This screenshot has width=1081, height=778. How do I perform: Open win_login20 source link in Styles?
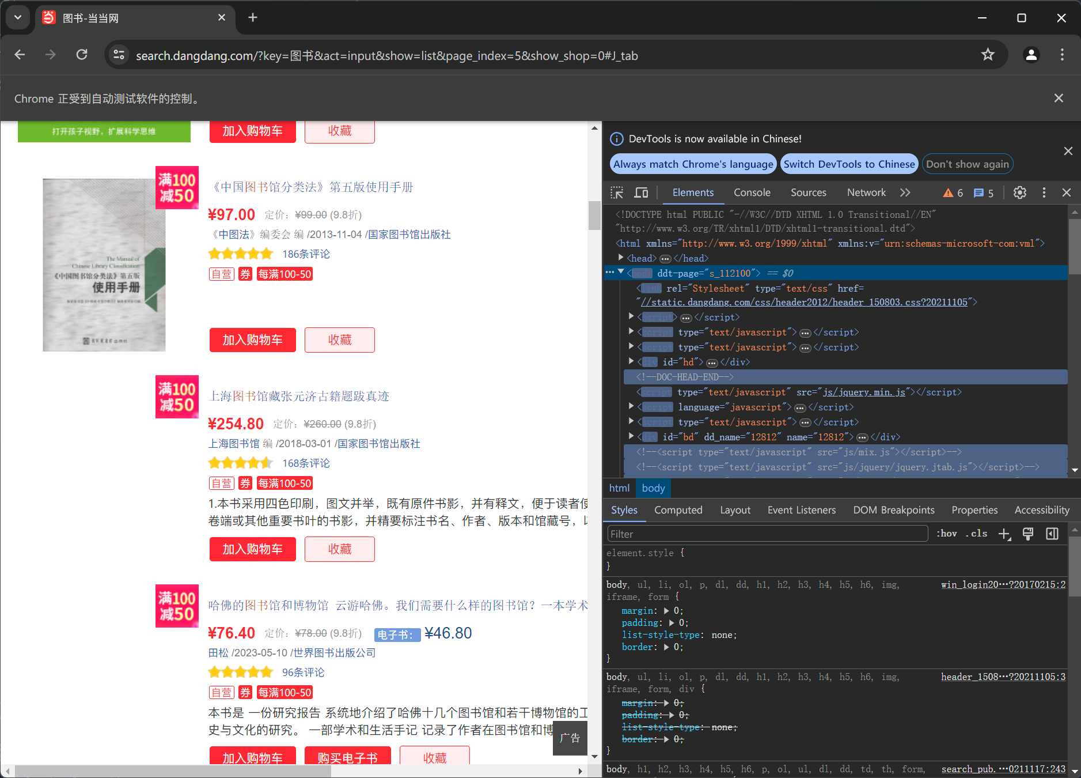click(1003, 585)
